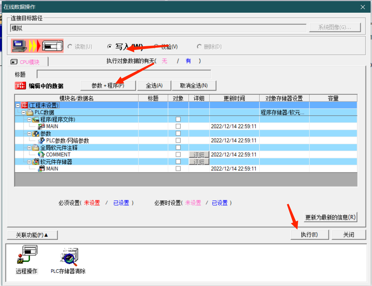Collapse the 参数 tree node
This screenshot has height=286, width=372.
click(29, 134)
